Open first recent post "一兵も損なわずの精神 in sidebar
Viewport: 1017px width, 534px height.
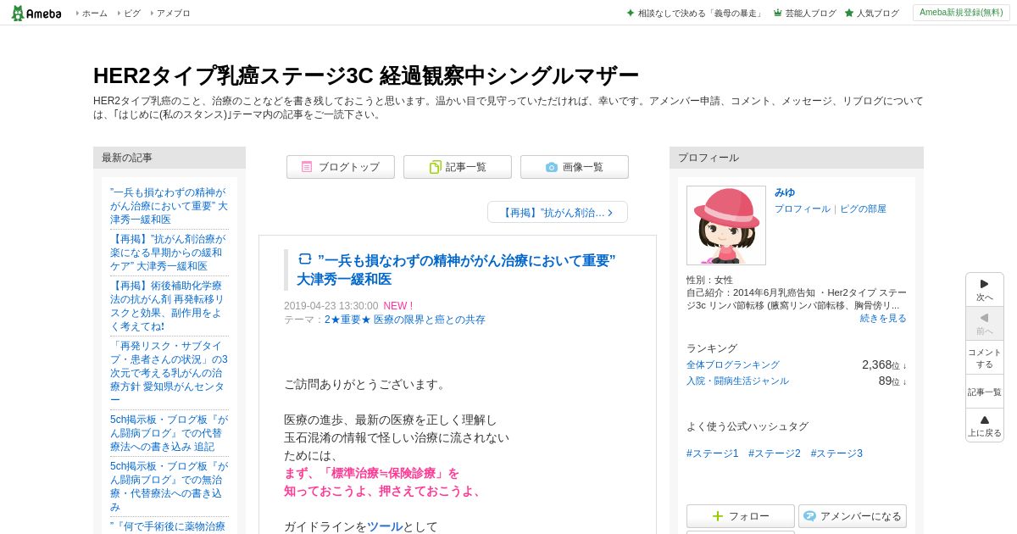click(169, 206)
